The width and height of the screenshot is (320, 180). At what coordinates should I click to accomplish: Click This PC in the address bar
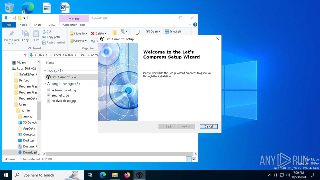point(43,55)
